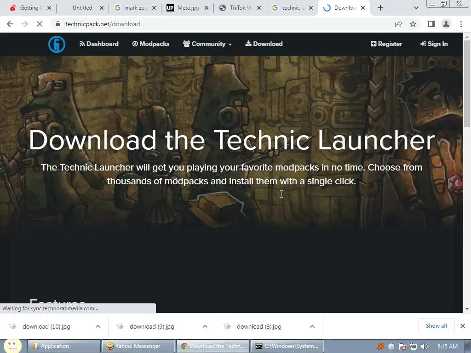The height and width of the screenshot is (353, 471).
Task: Click the Technic logo in the navbar
Action: pyautogui.click(x=57, y=44)
